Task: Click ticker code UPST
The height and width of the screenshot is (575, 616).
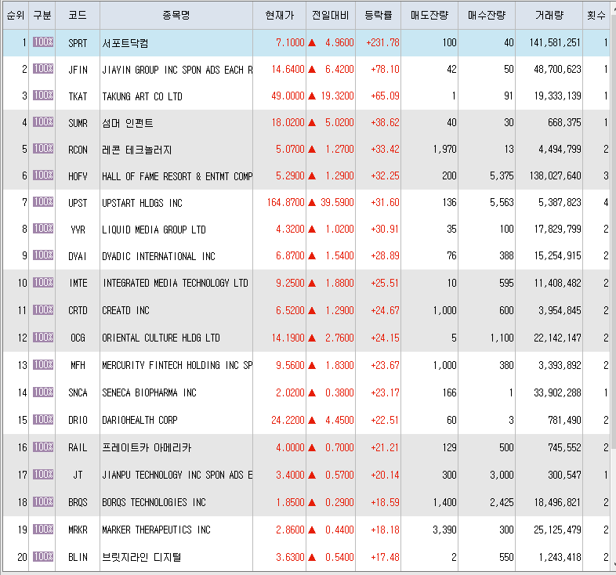Action: tap(78, 203)
